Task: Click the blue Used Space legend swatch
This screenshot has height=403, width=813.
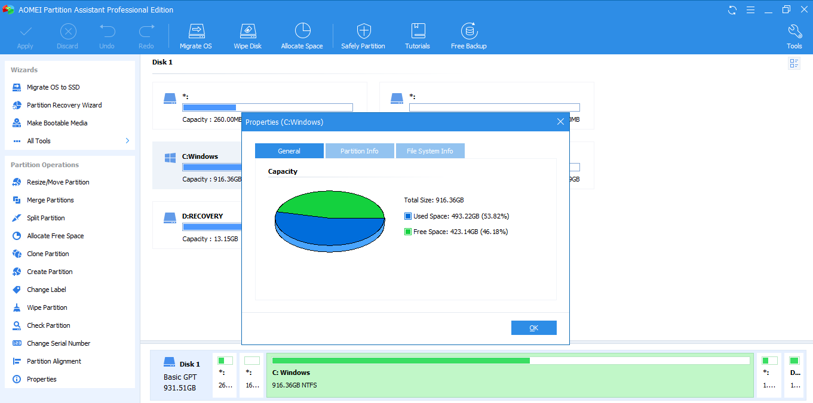Action: pos(408,216)
